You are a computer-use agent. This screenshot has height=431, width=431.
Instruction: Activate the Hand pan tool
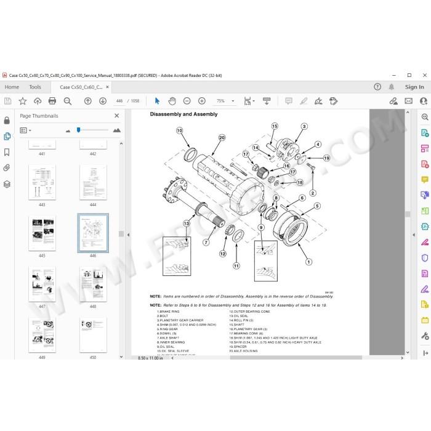172,101
